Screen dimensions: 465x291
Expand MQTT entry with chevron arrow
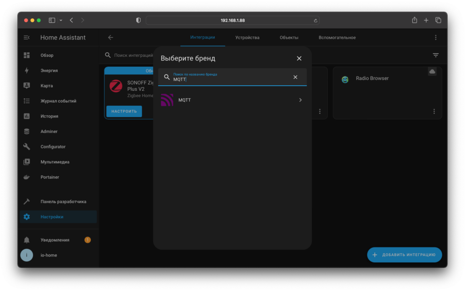tap(301, 100)
